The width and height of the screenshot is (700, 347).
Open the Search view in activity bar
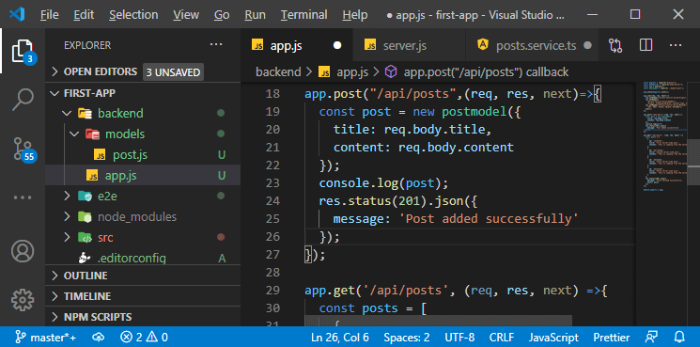point(23,99)
